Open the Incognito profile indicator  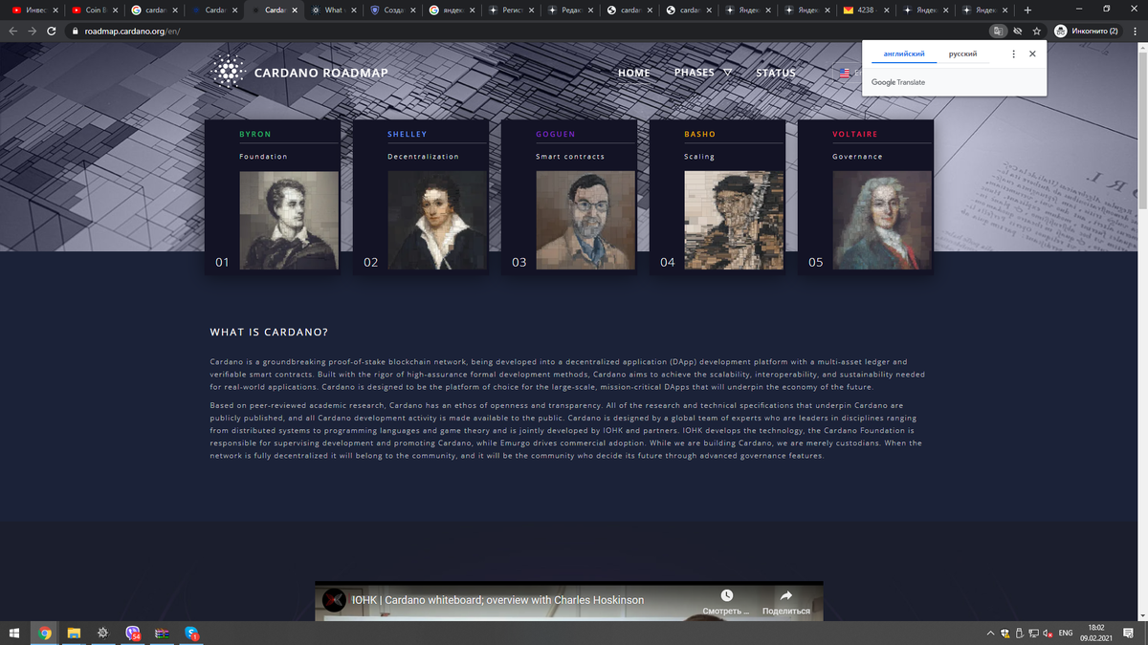tap(1087, 31)
